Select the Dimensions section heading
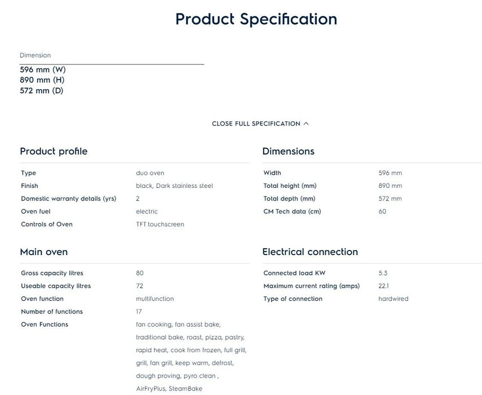The image size is (482, 395). point(288,151)
